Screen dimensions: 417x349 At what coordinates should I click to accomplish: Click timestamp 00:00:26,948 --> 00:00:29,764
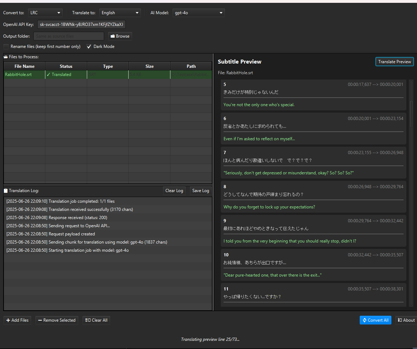(x=375, y=187)
